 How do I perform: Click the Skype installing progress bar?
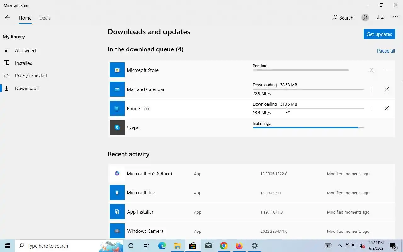(x=309, y=128)
